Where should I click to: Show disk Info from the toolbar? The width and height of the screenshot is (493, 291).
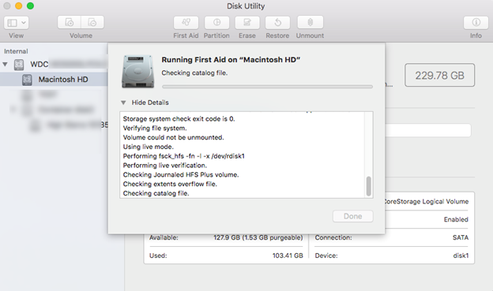tap(476, 23)
